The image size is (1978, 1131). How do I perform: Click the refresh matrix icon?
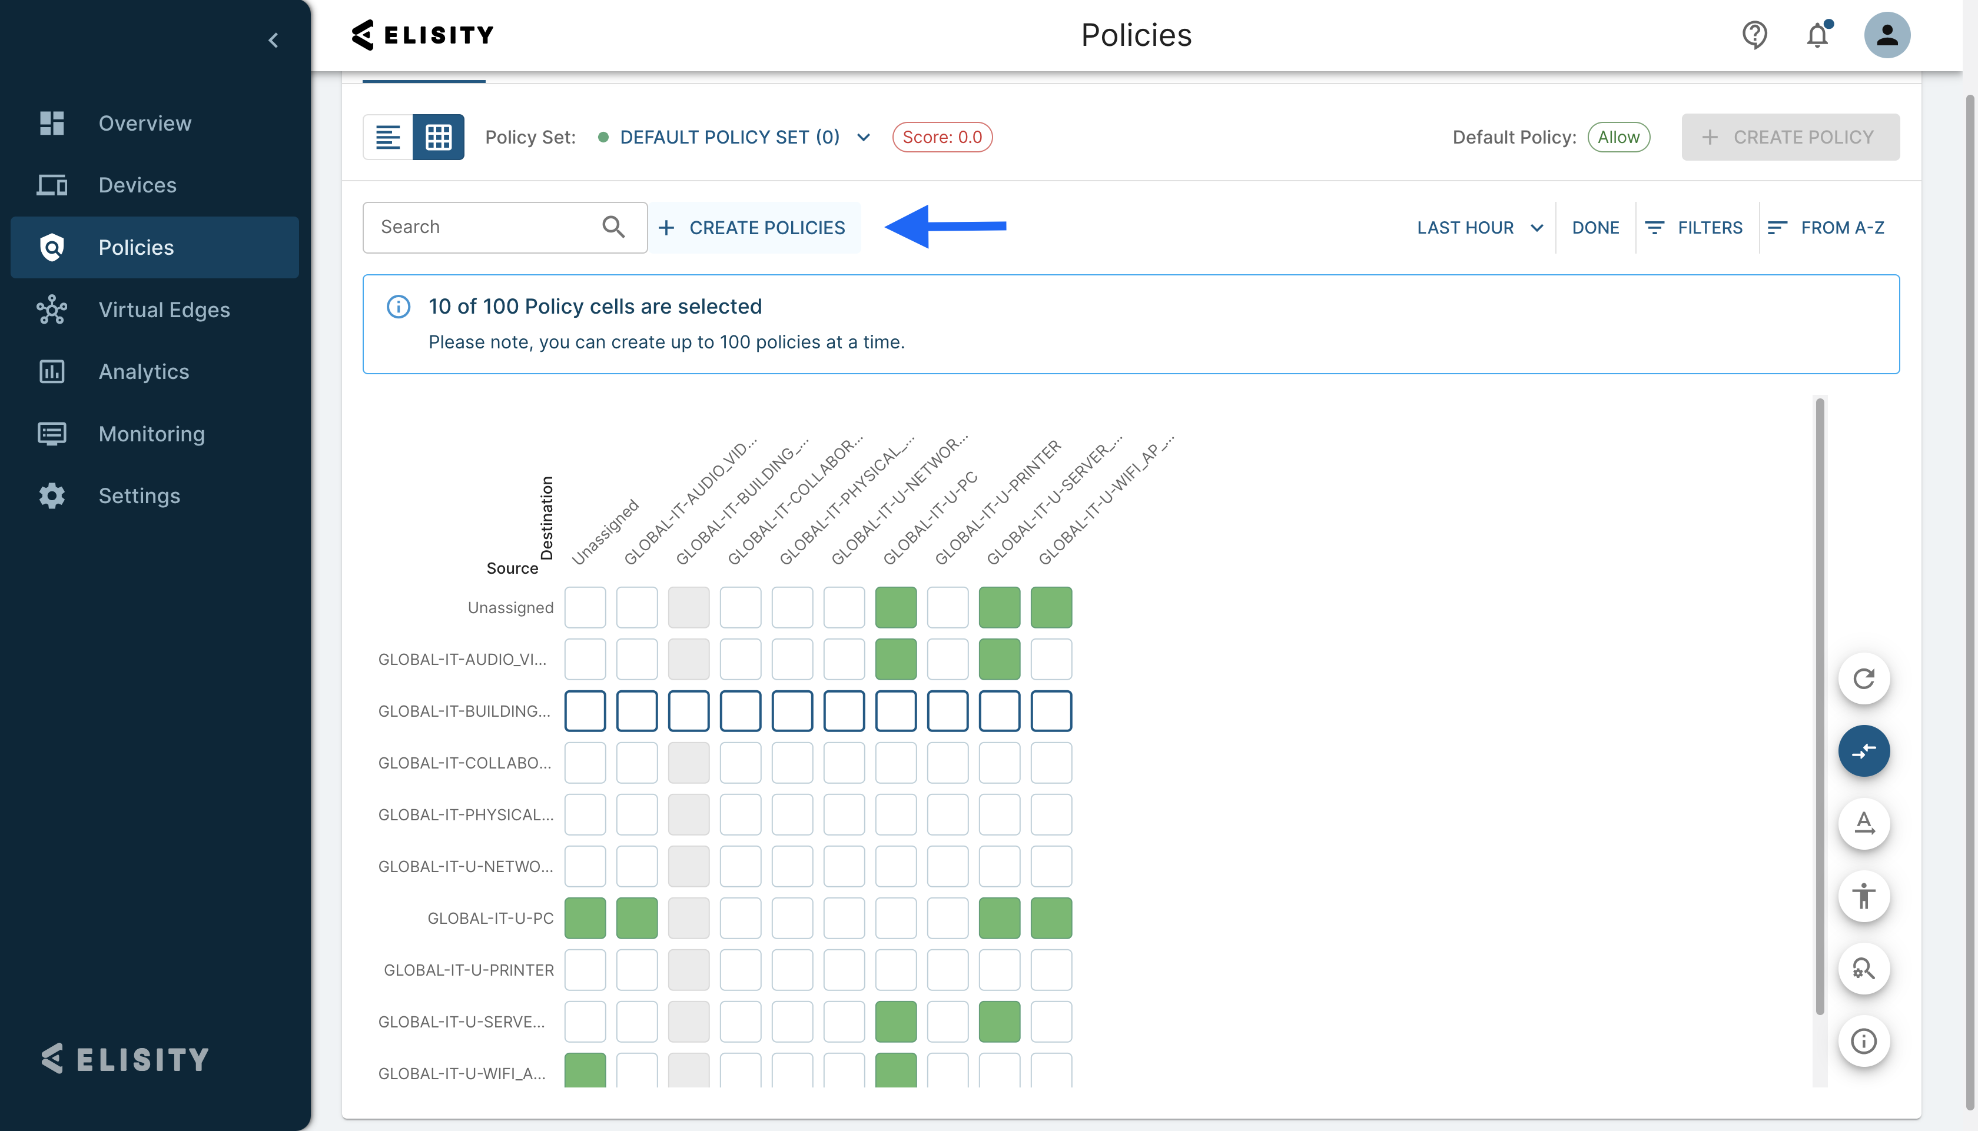[1864, 679]
